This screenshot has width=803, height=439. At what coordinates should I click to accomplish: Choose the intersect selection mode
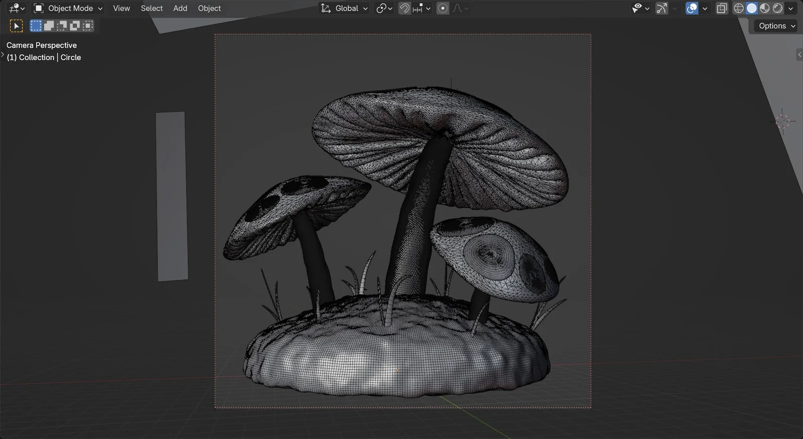tap(88, 26)
